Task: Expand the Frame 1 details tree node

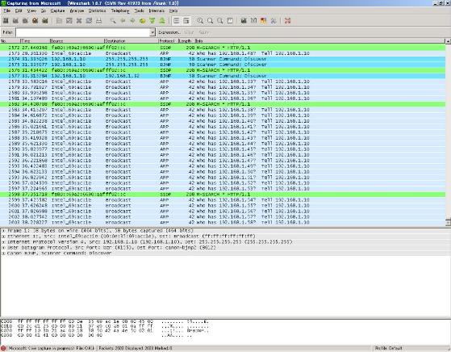Action: coord(3,231)
